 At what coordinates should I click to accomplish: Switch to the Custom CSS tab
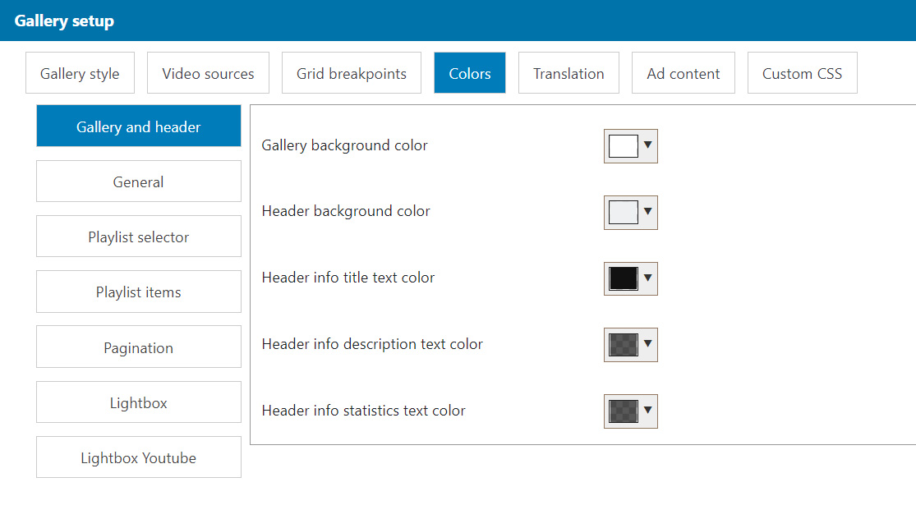coord(802,73)
